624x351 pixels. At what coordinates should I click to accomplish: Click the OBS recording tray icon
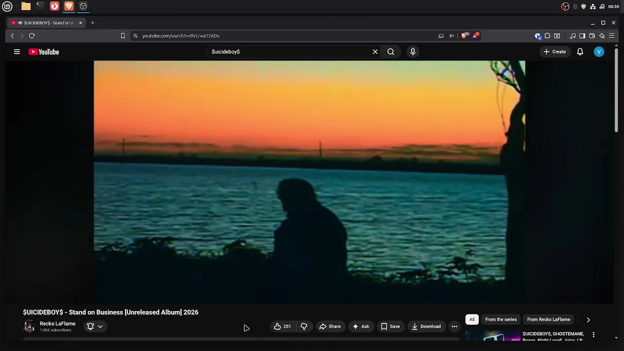pyautogui.click(x=565, y=6)
